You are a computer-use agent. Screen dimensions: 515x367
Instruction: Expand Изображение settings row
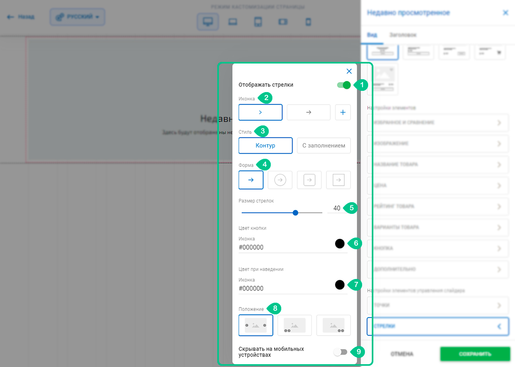tap(438, 144)
